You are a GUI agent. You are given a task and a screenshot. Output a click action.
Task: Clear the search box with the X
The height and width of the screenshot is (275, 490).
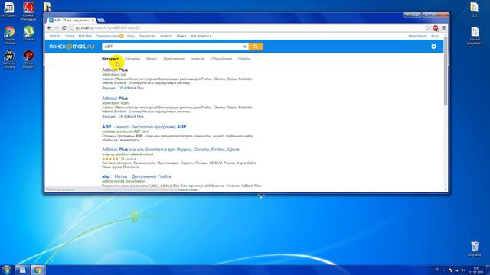pyautogui.click(x=245, y=47)
